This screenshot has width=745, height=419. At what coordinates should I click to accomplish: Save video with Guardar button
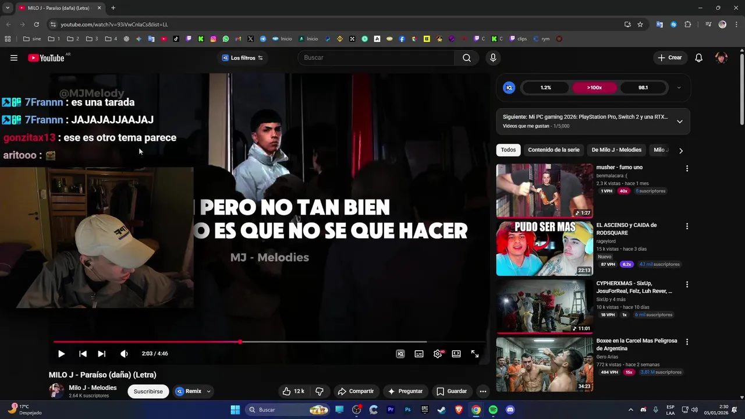coord(452,391)
